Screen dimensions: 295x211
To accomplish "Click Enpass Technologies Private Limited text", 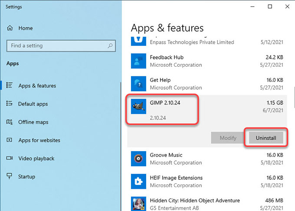I will (192, 42).
